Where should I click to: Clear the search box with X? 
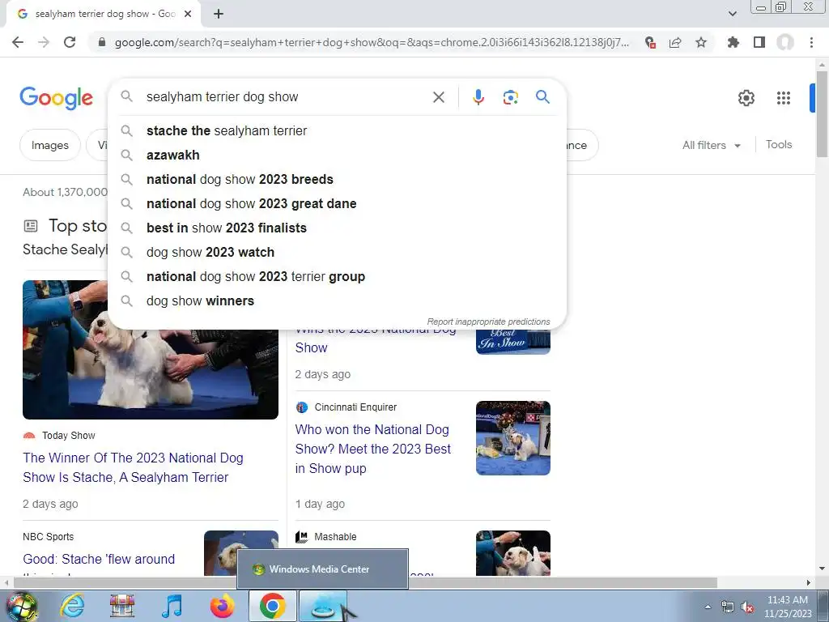(x=438, y=97)
